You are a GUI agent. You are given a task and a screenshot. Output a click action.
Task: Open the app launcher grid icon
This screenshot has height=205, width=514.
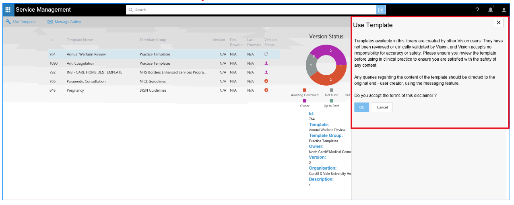(x=8, y=10)
